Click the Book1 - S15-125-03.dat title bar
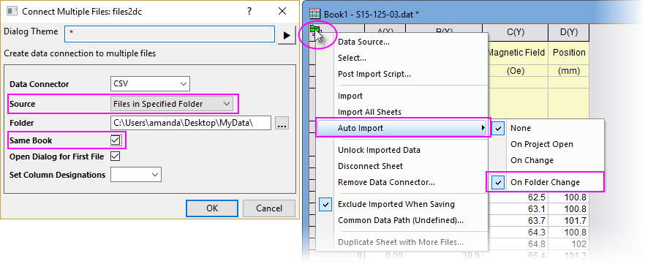The image size is (645, 264). point(473,14)
